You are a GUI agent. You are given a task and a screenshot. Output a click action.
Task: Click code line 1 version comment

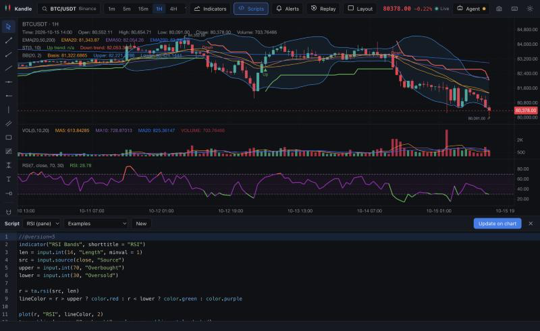point(37,237)
